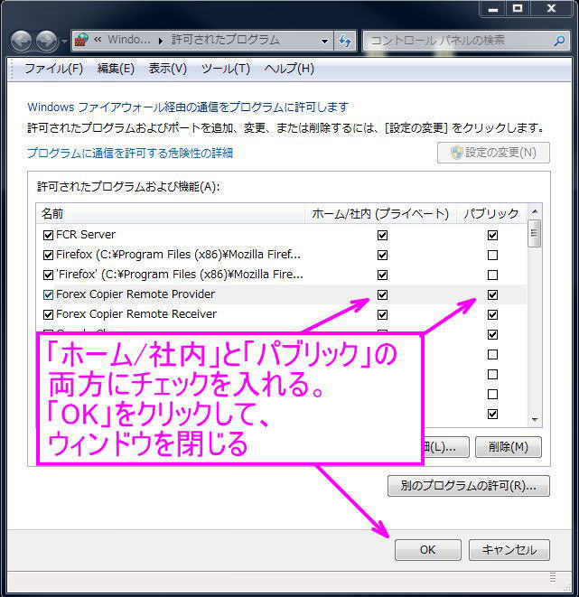Toggle FCR Server public network checkbox
Viewport: 579px width, 597px height.
point(492,235)
